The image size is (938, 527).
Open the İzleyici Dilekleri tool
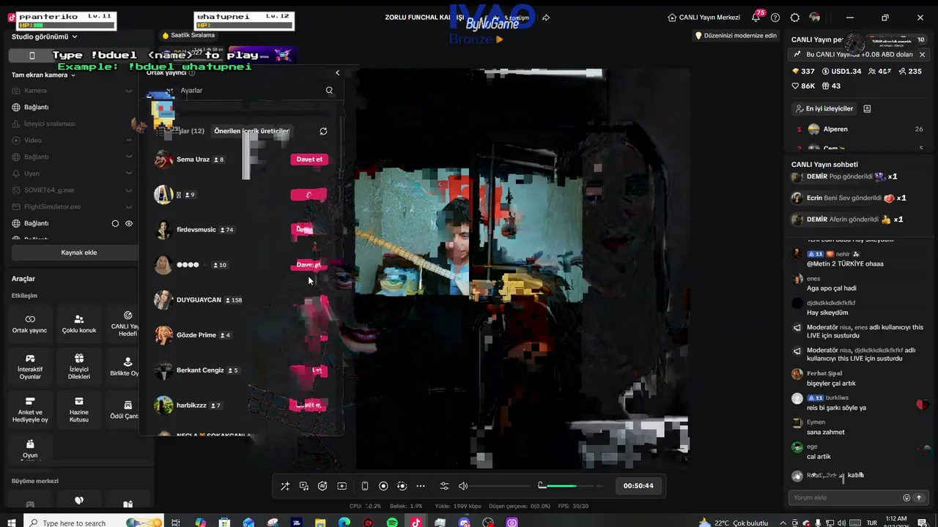point(79,366)
